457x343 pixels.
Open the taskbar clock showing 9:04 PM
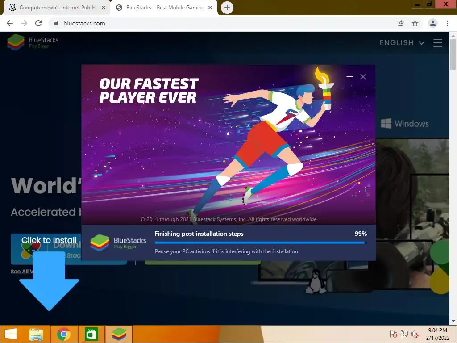(x=437, y=334)
